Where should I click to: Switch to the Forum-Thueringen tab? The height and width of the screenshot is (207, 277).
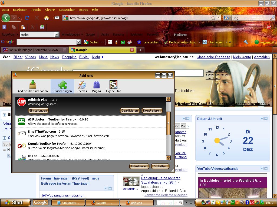(x=35, y=50)
